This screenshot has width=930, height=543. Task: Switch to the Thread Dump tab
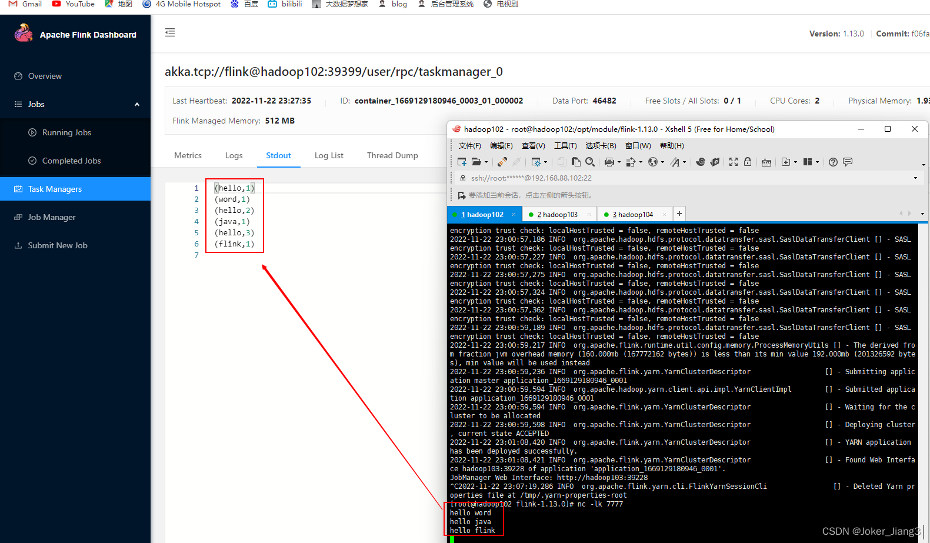click(x=392, y=155)
